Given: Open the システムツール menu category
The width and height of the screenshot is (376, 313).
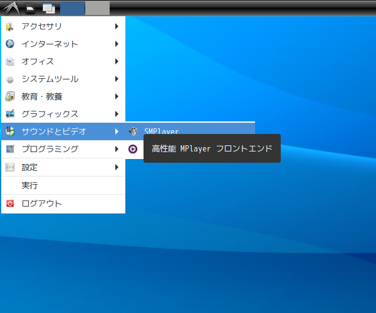Looking at the screenshot, I should [63, 79].
